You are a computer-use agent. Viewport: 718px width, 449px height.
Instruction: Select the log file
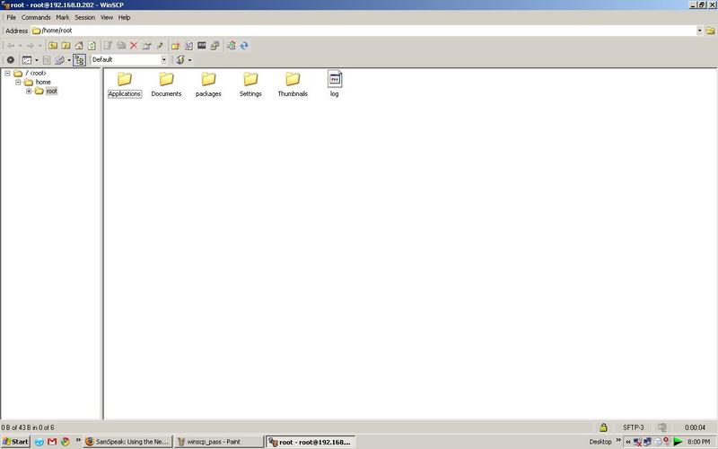pos(334,84)
